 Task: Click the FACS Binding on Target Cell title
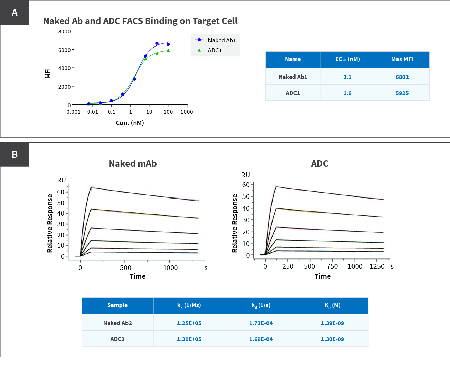[140, 21]
